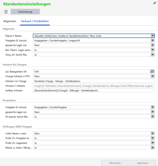Click the Aufbau Infotext input field
Viewport: 158px width, 166px height.
94,90
